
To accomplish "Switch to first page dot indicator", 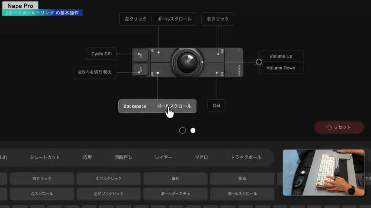I will 183,130.
